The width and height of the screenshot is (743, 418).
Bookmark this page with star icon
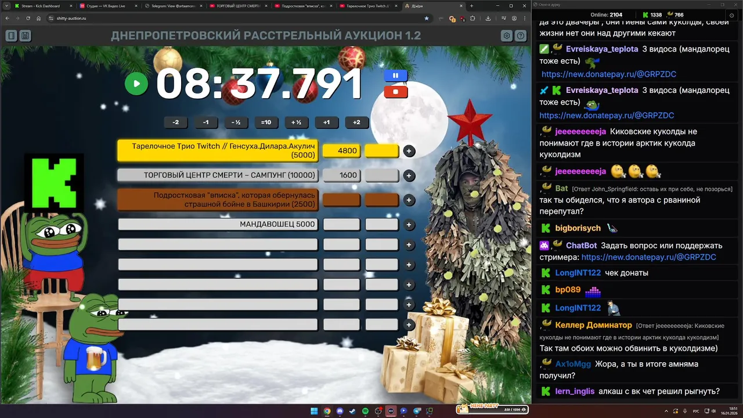click(x=427, y=18)
